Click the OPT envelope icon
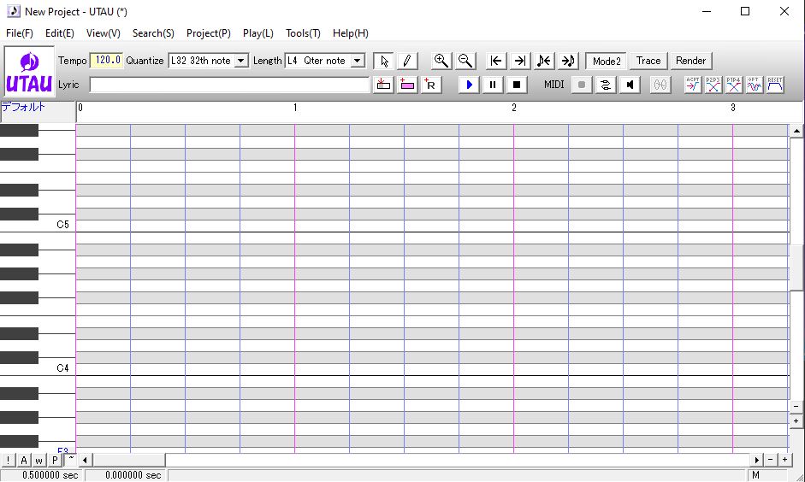 tap(755, 85)
